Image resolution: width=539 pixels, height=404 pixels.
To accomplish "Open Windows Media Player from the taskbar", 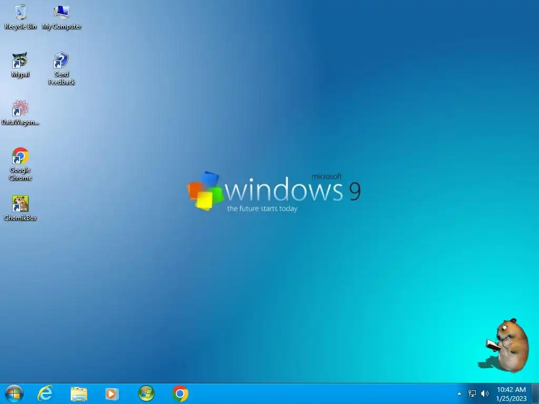I will tap(112, 393).
